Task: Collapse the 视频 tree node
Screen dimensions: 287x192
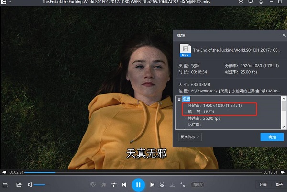Action: pyautogui.click(x=179, y=100)
